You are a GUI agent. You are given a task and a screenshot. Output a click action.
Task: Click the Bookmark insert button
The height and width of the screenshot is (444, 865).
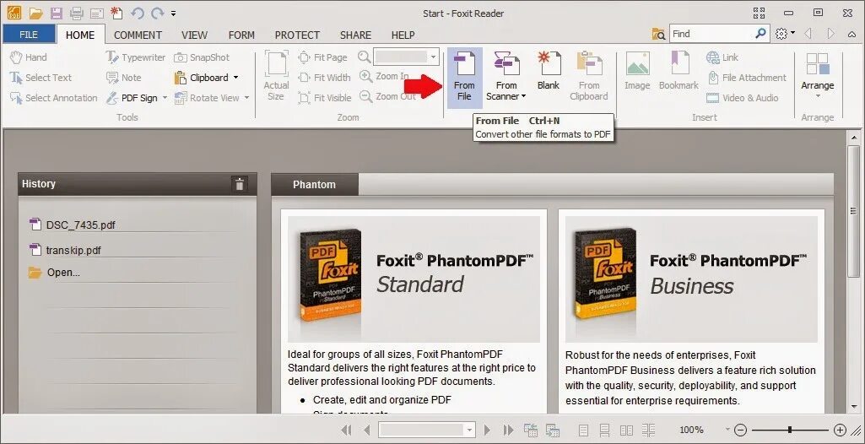(x=678, y=72)
